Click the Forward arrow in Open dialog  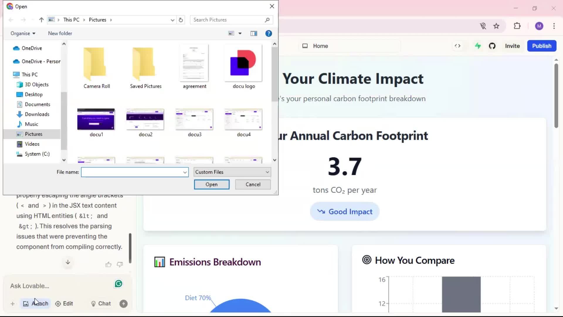point(23,20)
